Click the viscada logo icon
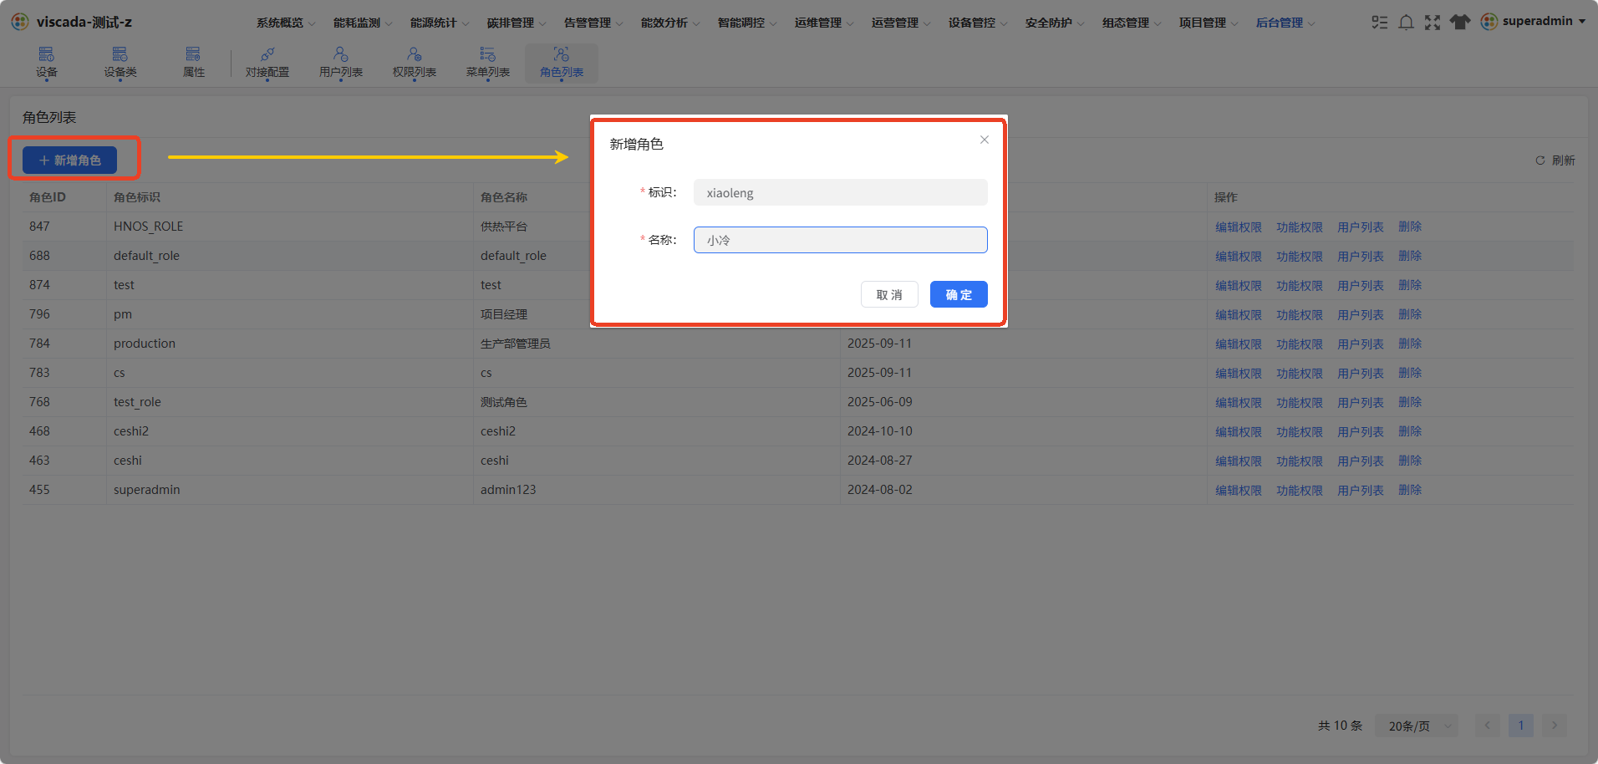Screen dimensions: 1598x764 [x=20, y=22]
